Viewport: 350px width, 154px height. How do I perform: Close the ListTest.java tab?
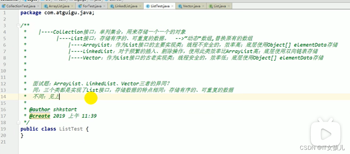click(x=172, y=6)
